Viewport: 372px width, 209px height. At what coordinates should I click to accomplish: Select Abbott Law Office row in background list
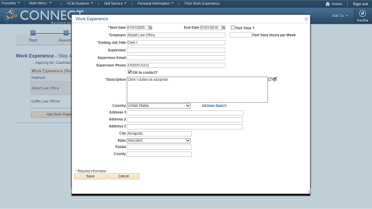click(51, 88)
